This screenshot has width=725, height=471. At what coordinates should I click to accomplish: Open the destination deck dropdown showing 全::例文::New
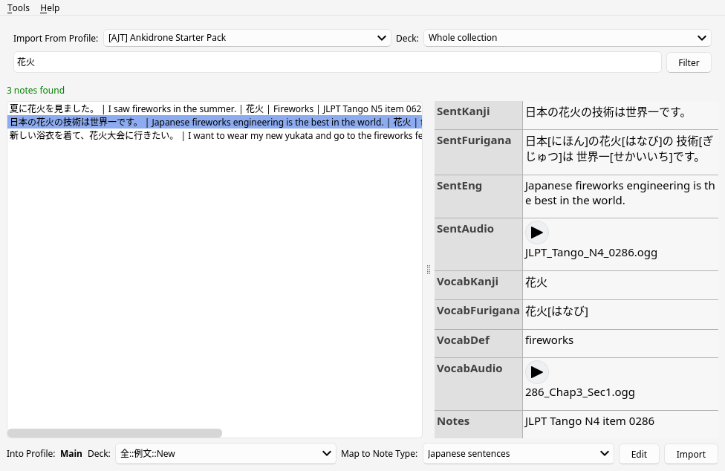pos(226,453)
